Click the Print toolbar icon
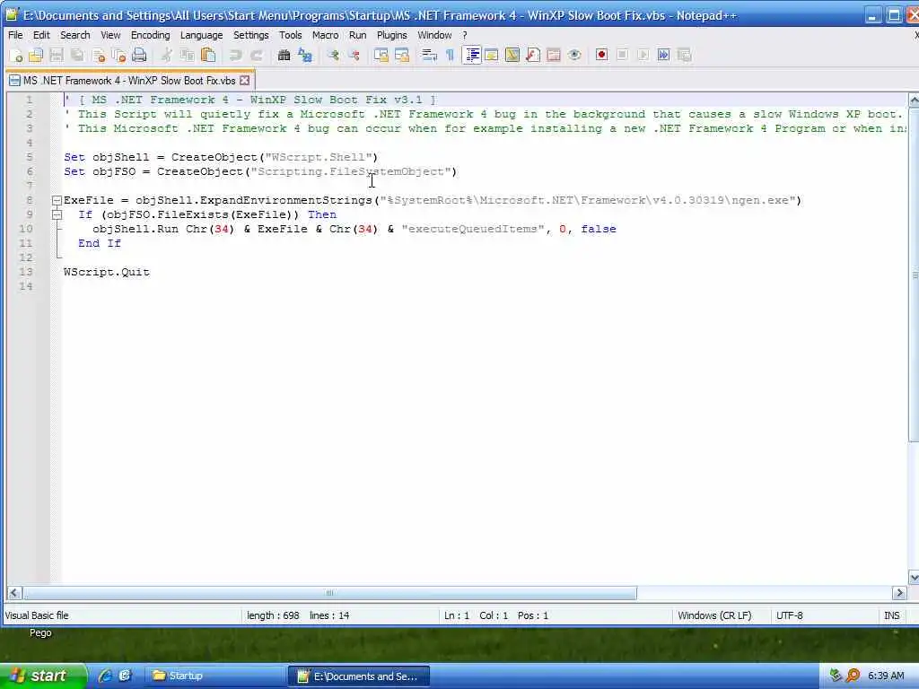This screenshot has width=919, height=689. [x=139, y=55]
